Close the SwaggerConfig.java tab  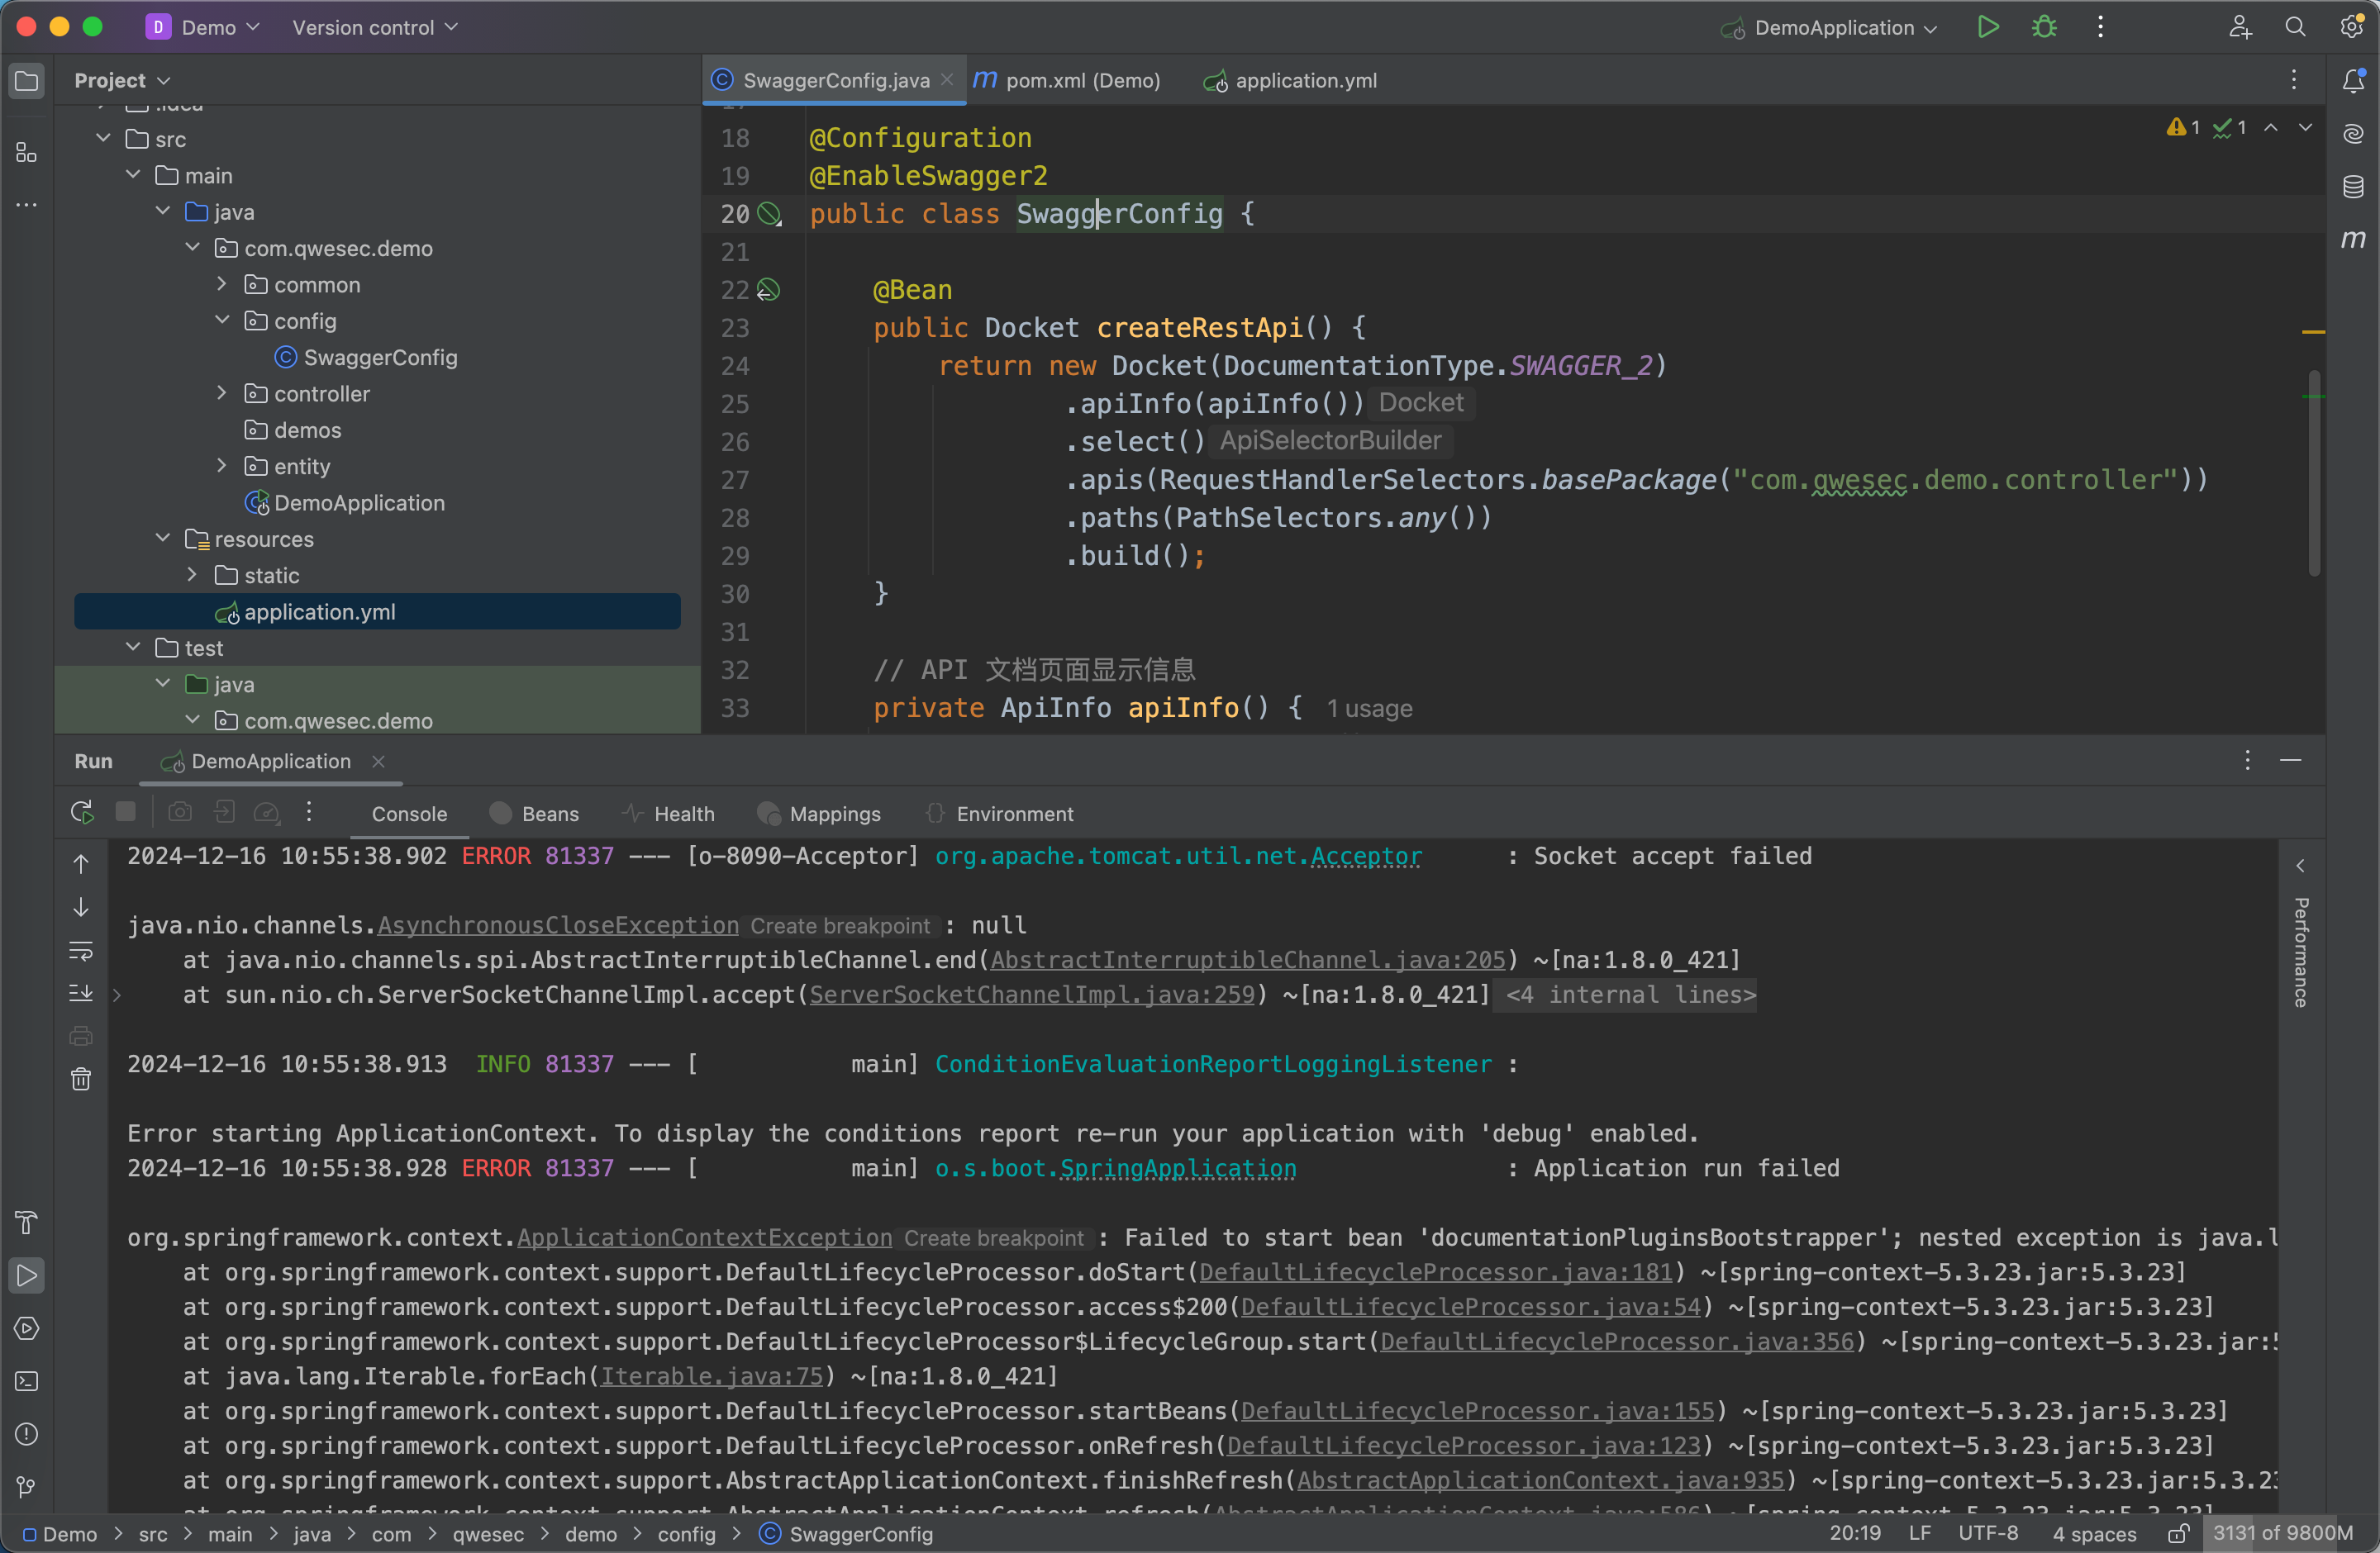tap(947, 79)
